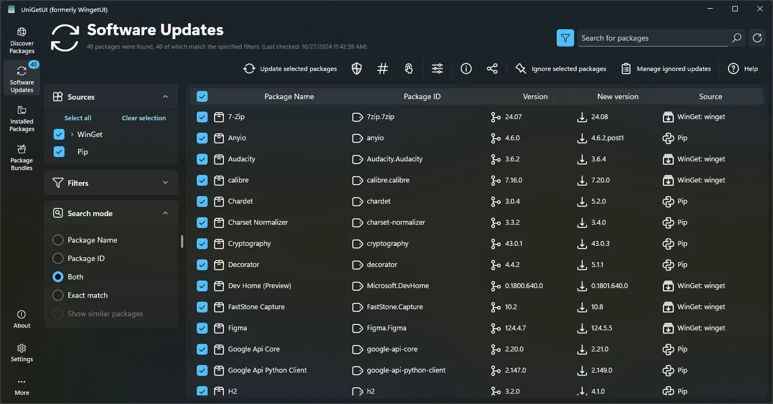Sort by the New version column header
Viewport: 773px width, 404px height.
click(618, 96)
